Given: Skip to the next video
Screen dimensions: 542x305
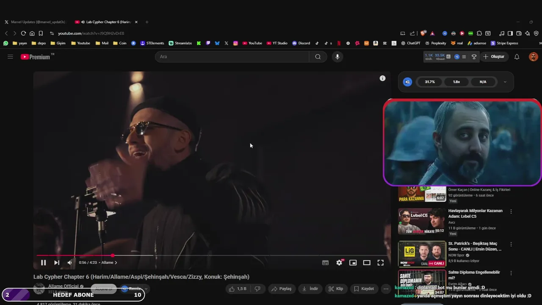Looking at the screenshot, I should coord(56,263).
